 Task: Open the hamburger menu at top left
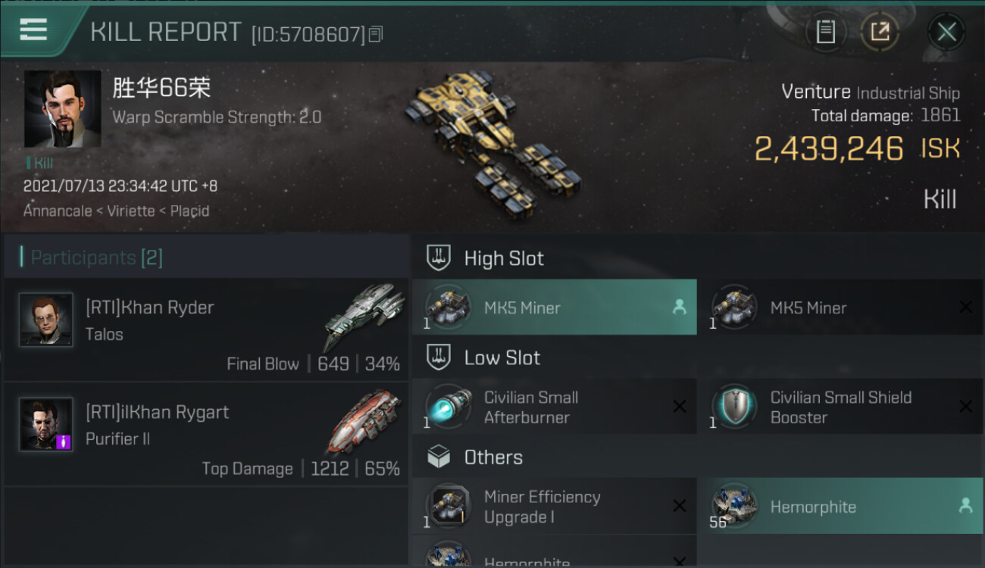point(33,30)
